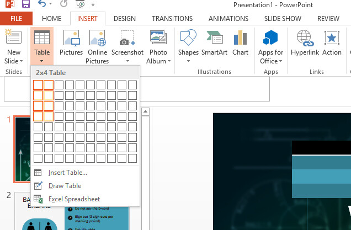
Task: Open the ANIMATIONS tab
Action: [228, 19]
